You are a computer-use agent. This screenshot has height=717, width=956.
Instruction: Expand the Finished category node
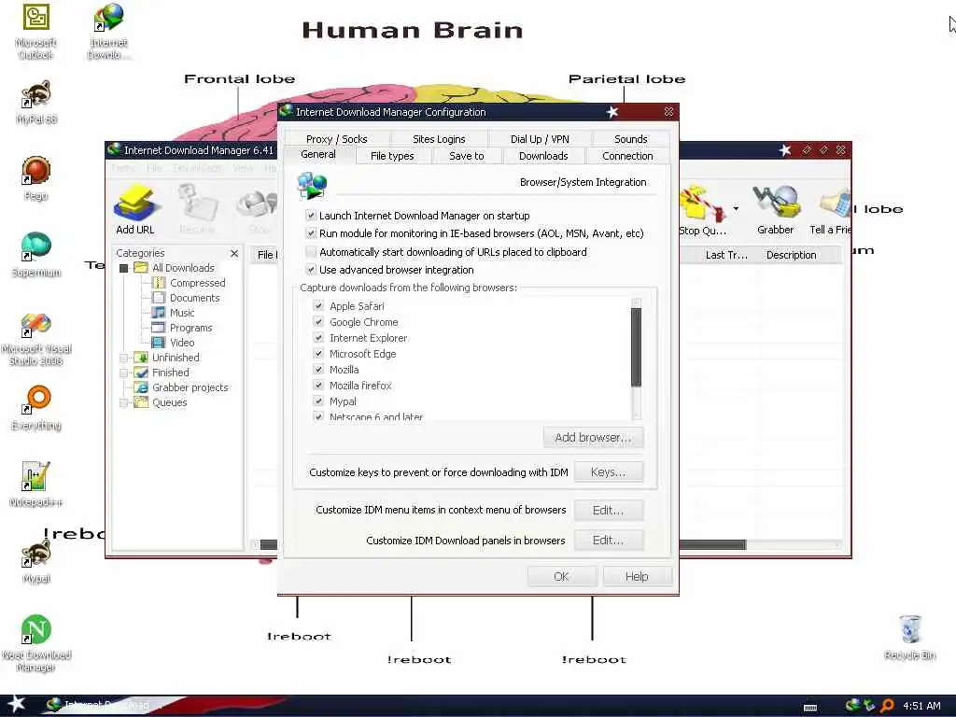coord(124,373)
